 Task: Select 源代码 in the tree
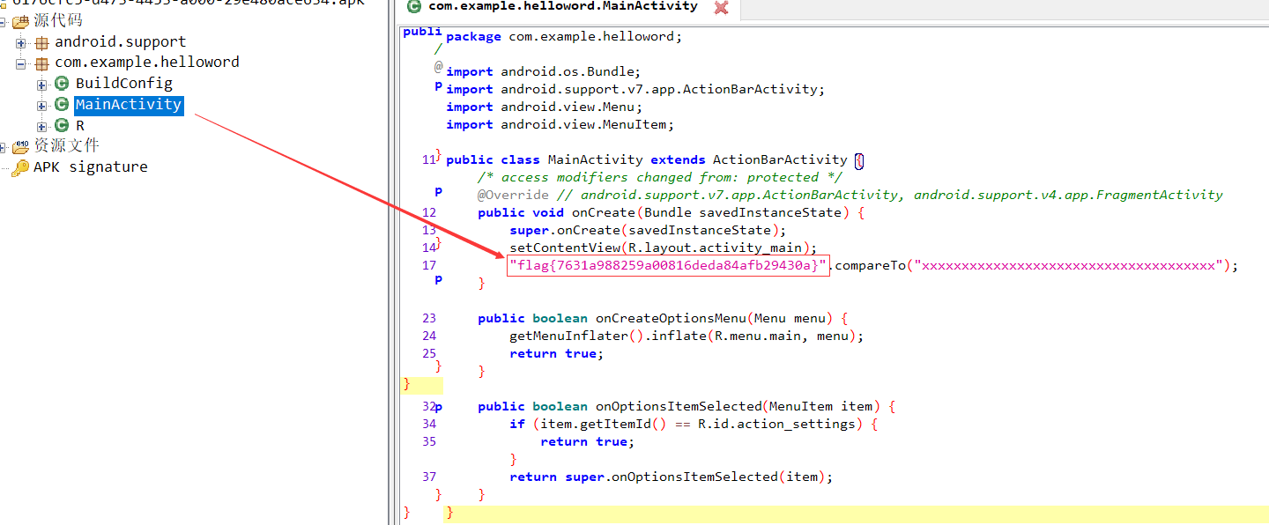pos(58,21)
